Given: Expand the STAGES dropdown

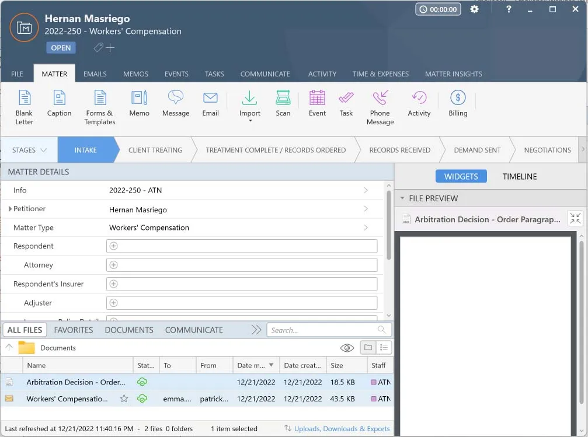Looking at the screenshot, I should pos(29,150).
